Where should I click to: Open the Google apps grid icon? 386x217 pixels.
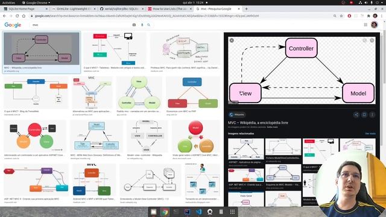pos(365,25)
